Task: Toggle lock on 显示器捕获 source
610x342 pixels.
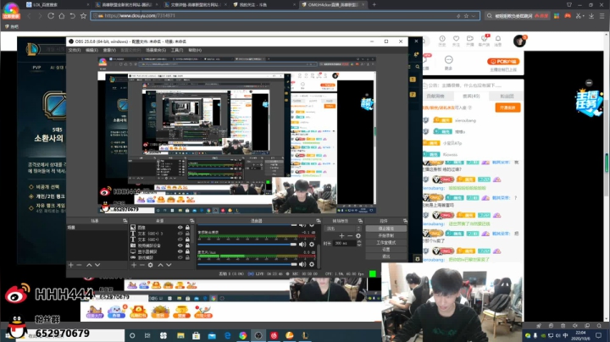Action: pos(187,251)
